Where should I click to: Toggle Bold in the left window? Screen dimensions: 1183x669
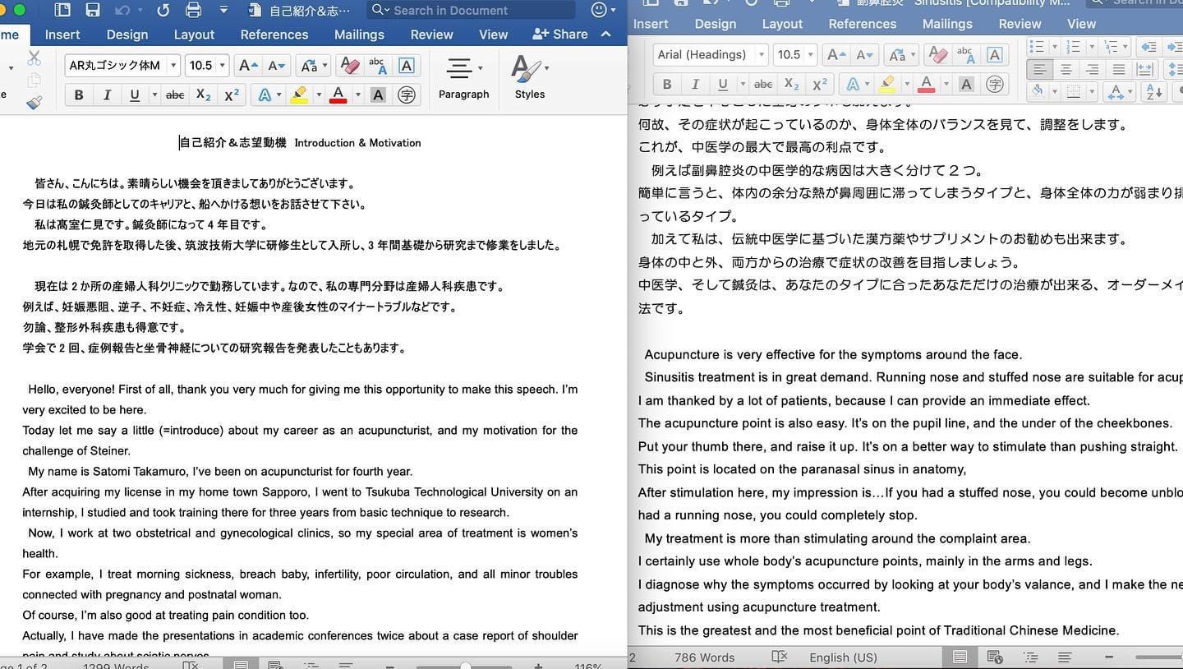(x=79, y=95)
